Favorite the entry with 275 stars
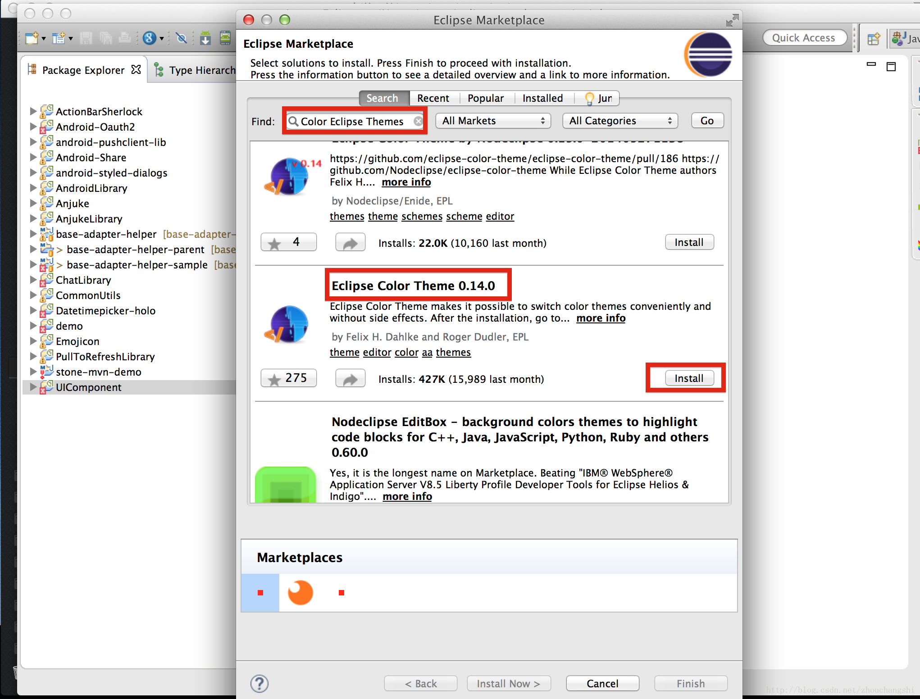920x699 pixels. (288, 378)
